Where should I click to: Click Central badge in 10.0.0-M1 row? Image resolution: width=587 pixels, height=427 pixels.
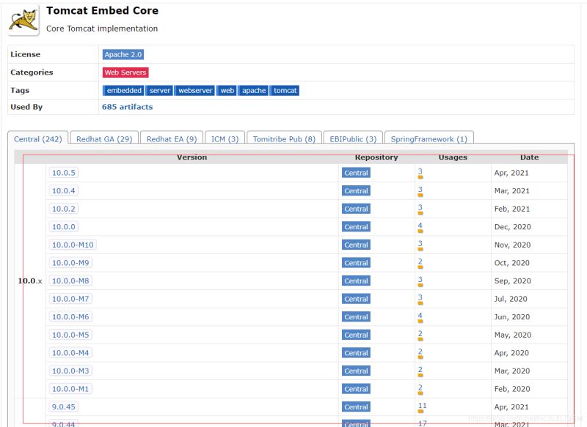pos(356,389)
